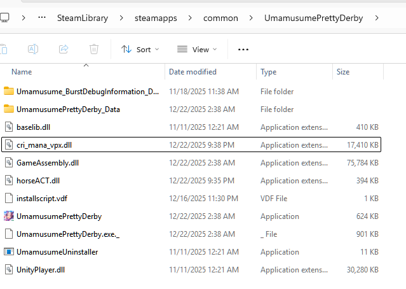Image resolution: width=406 pixels, height=289 pixels.
Task: Select the UmamusumeUninstaller application icon
Action: (x=9, y=251)
